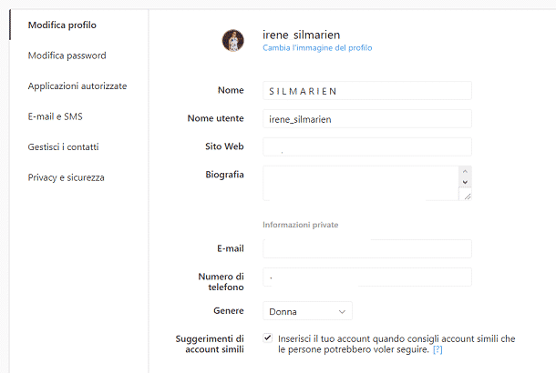Click the Nome input field
This screenshot has width=556, height=373.
point(366,90)
